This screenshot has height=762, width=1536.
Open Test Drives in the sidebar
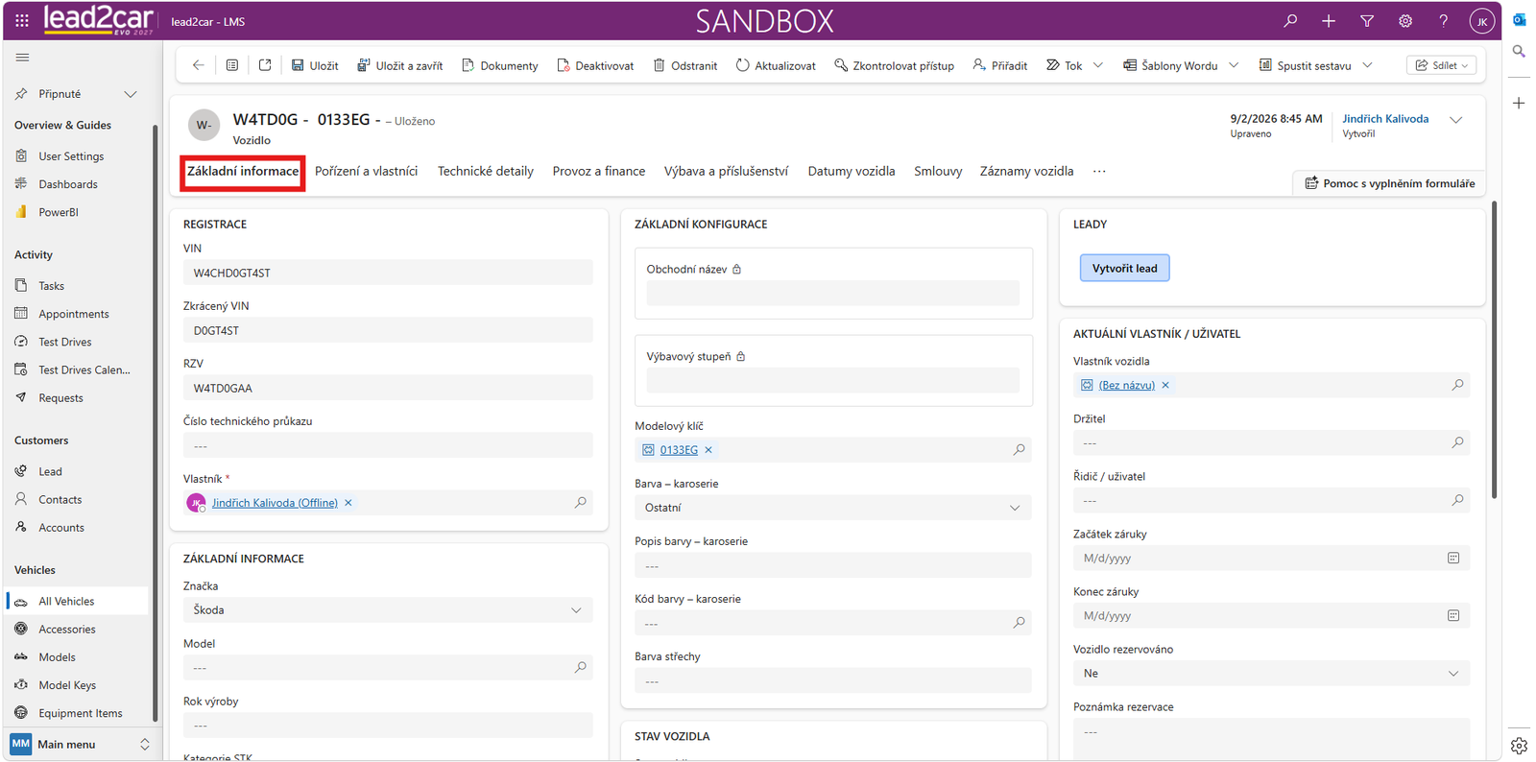pyautogui.click(x=65, y=342)
